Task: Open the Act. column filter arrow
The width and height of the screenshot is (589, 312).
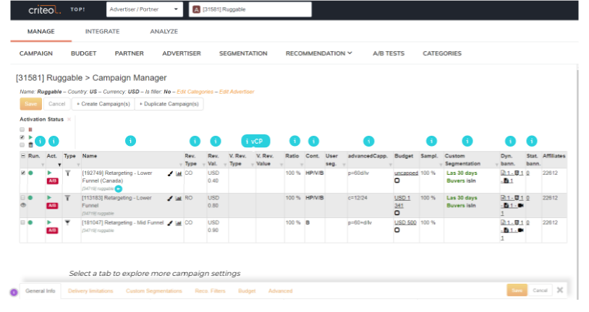Action: coord(59,165)
